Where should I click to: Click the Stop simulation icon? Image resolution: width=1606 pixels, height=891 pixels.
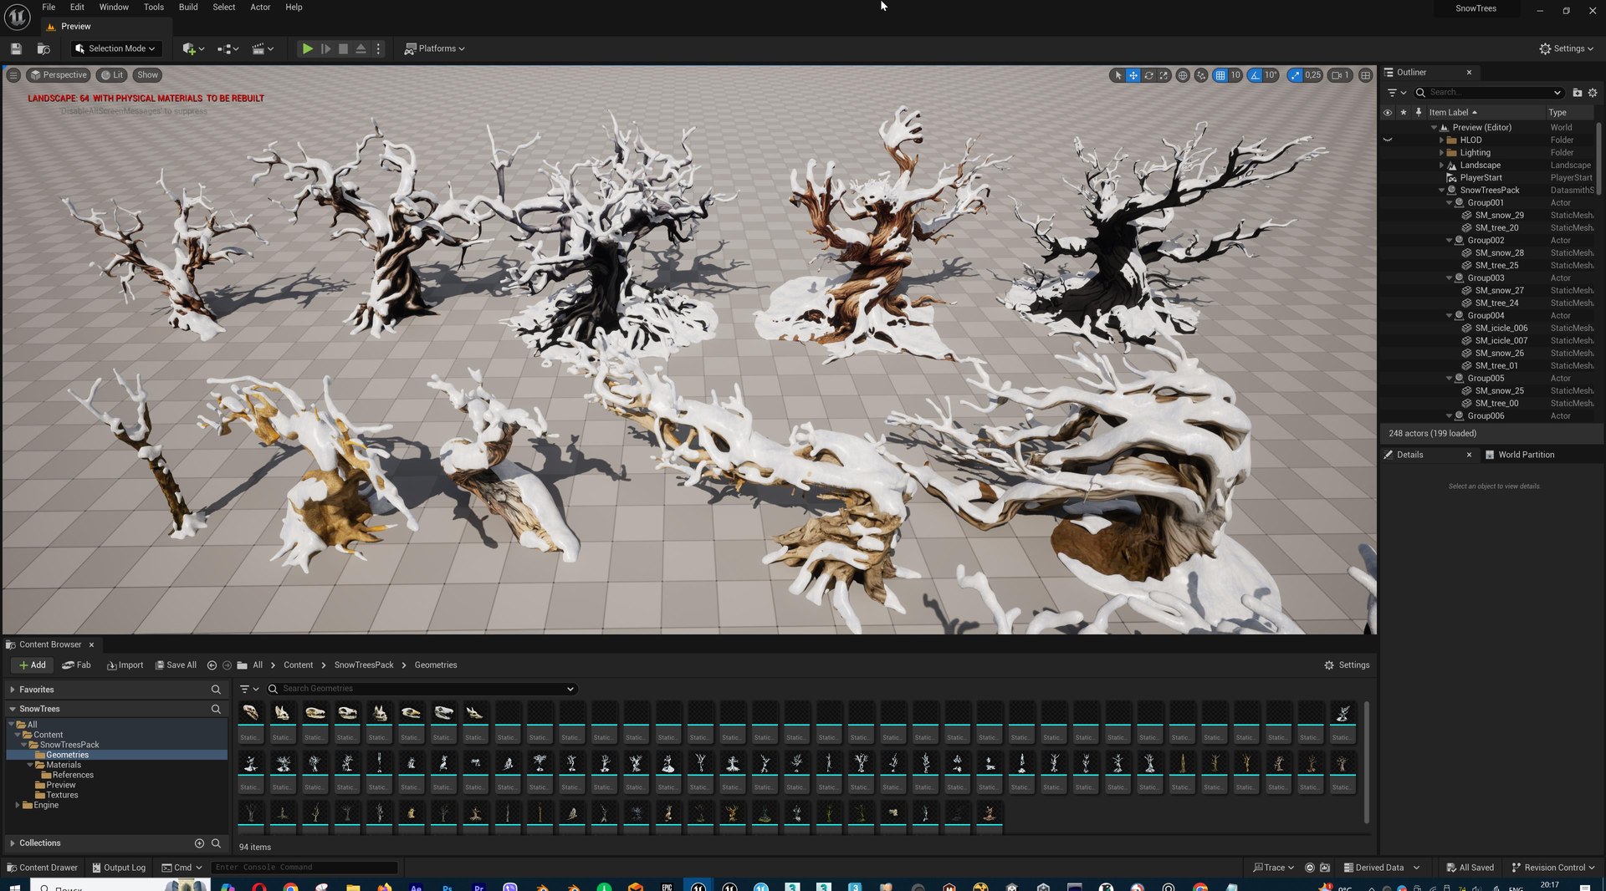tap(343, 48)
